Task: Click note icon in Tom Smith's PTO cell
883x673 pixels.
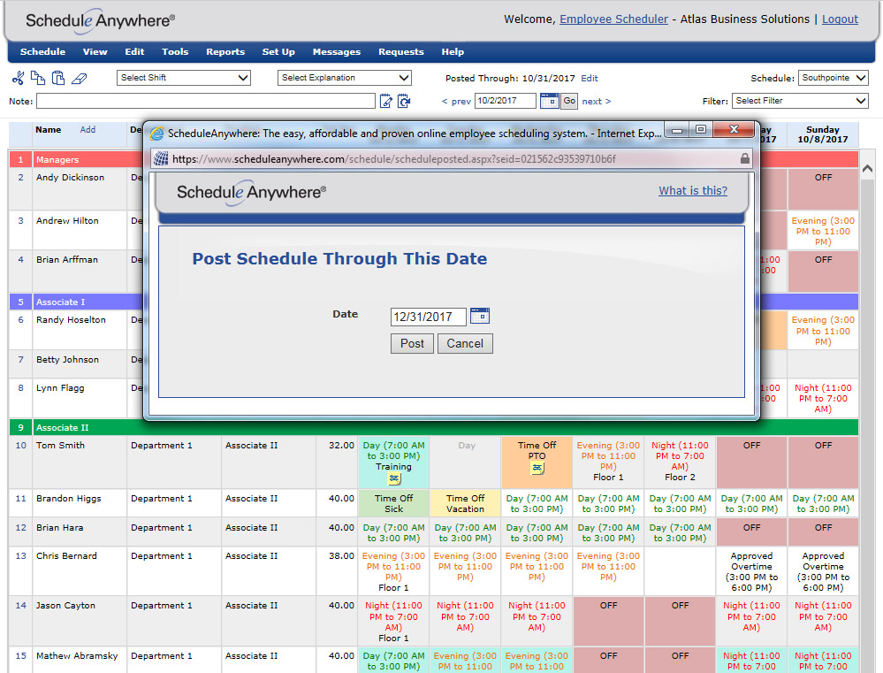Action: 537,468
